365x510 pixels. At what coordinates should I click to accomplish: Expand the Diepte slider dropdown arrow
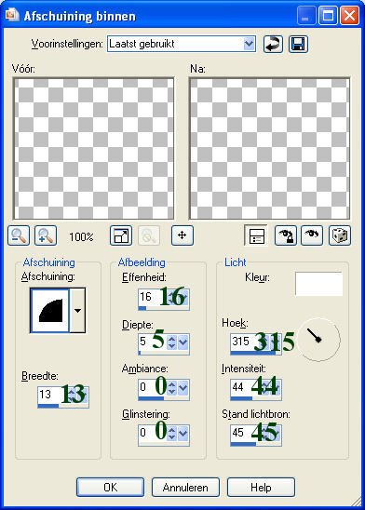[x=183, y=342]
